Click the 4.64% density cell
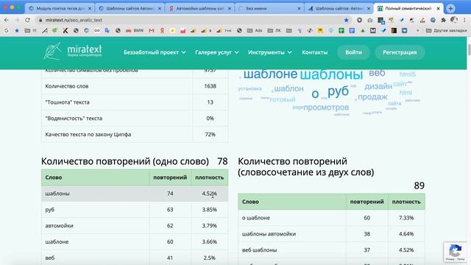The height and width of the screenshot is (265, 471). (406, 234)
